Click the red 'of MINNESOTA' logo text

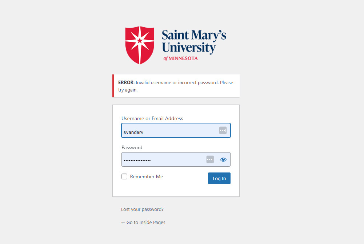point(180,58)
